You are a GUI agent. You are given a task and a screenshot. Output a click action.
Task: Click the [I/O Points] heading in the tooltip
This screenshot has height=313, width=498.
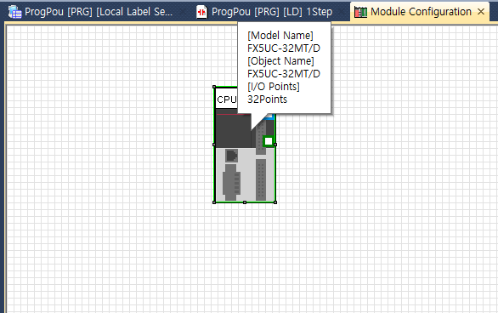(x=274, y=87)
